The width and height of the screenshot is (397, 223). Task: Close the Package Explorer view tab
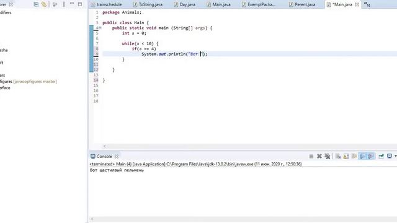point(11,4)
